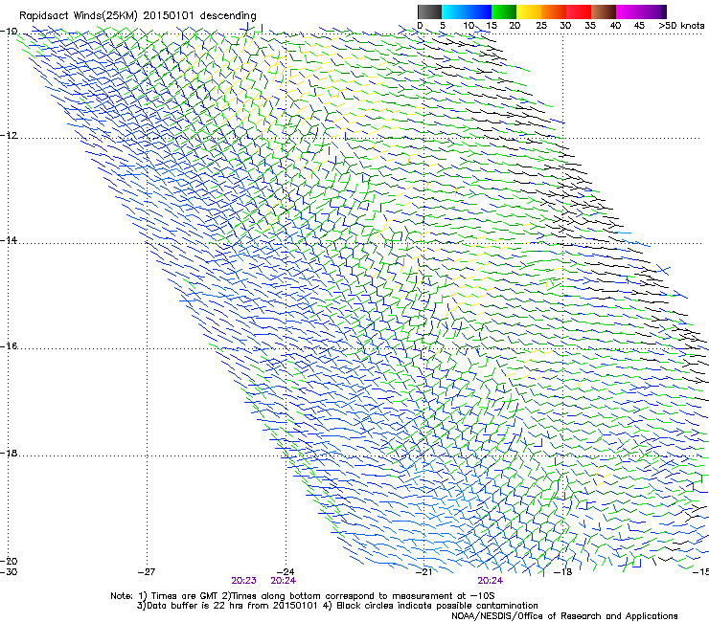
Task: Click the '-27' longitude axis label
Action: tap(147, 572)
